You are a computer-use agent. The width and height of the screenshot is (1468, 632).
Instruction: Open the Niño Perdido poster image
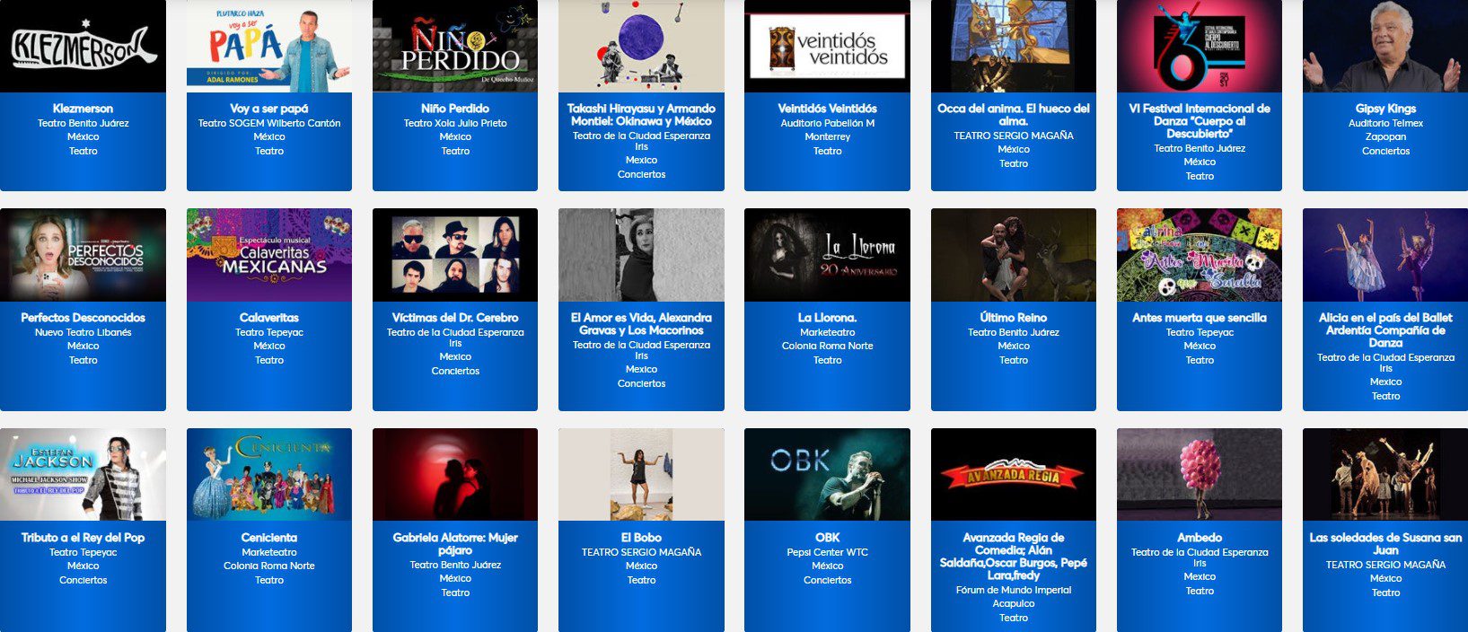click(x=455, y=46)
